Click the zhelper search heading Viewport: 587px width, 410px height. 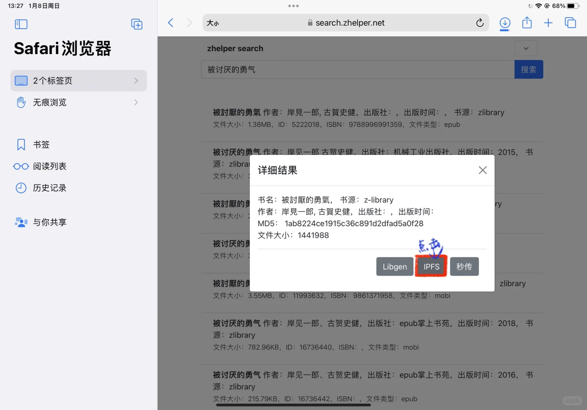tap(235, 49)
